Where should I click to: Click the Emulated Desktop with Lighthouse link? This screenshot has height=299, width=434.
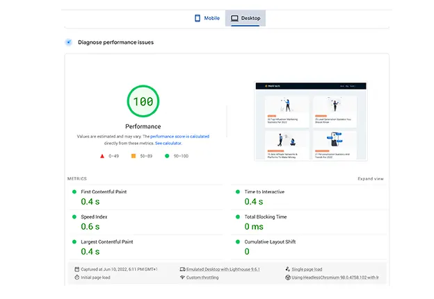click(223, 269)
